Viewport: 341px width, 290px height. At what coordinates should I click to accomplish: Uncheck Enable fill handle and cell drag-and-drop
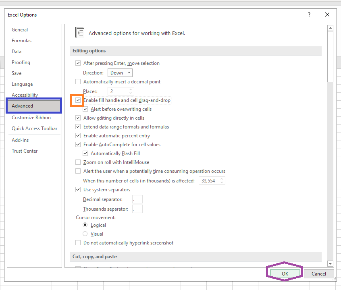(78, 100)
